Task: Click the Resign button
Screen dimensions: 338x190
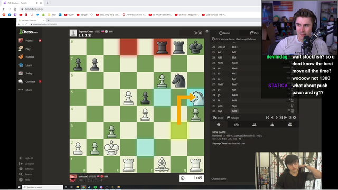Action: pos(233,118)
